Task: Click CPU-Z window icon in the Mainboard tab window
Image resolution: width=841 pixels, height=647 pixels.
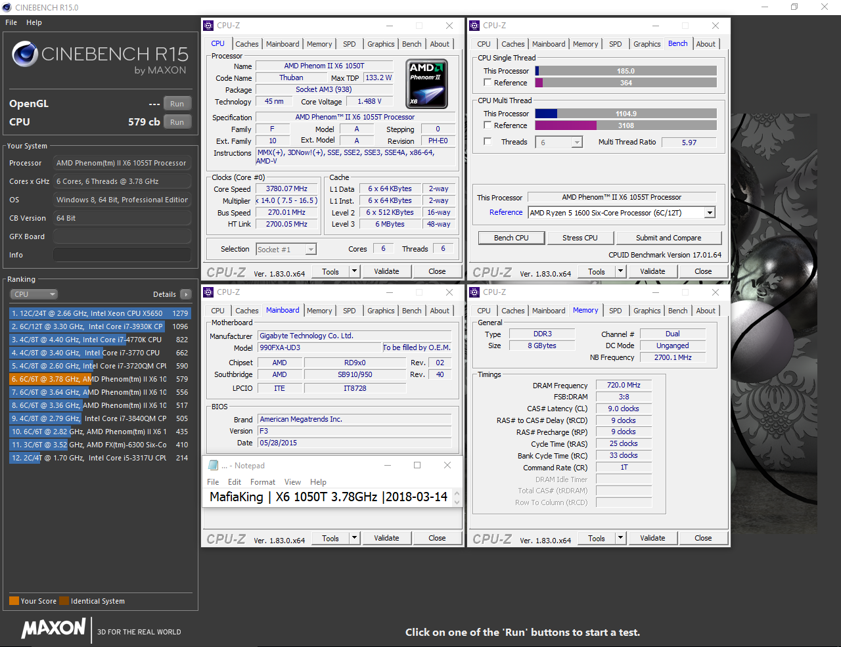Action: point(208,292)
